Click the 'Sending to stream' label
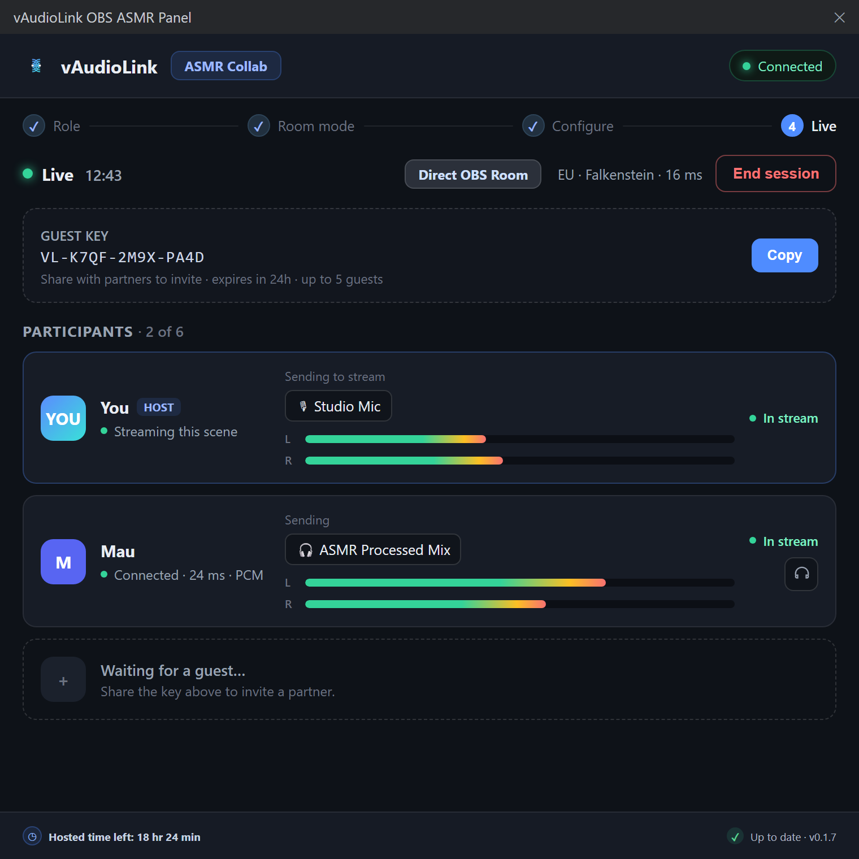This screenshot has width=859, height=859. (x=335, y=377)
